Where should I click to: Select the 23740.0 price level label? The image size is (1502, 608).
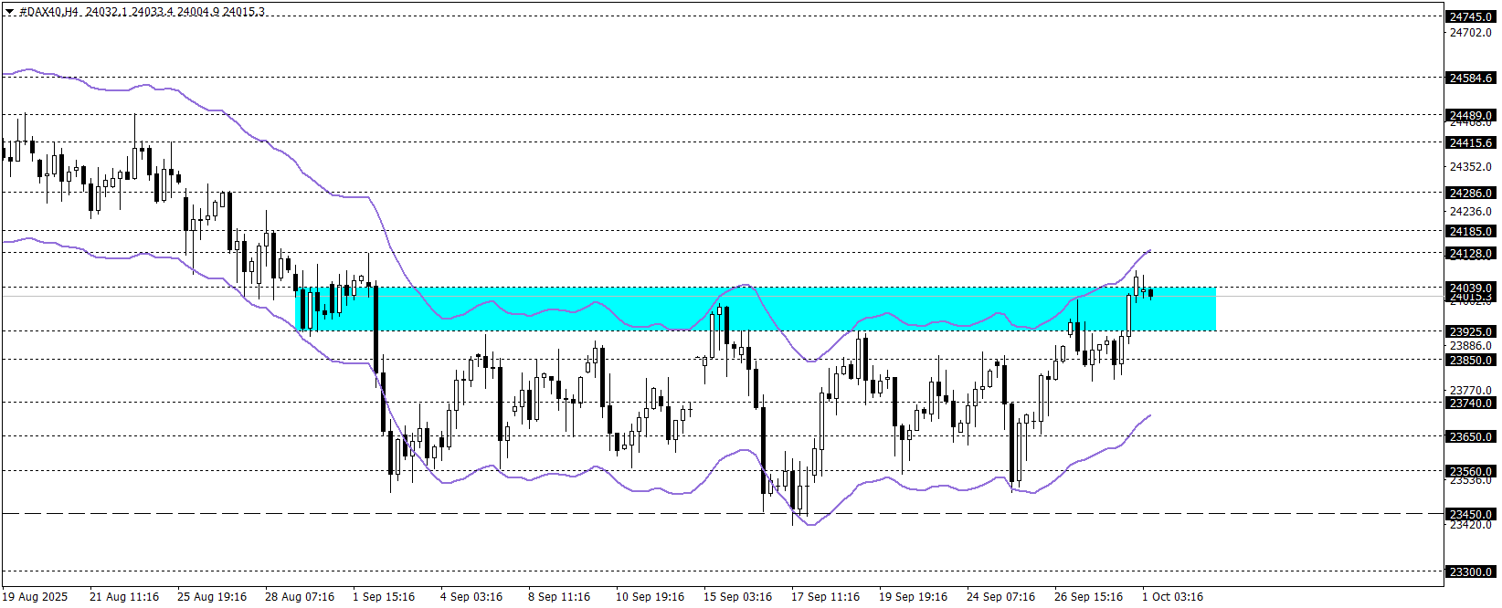click(1471, 403)
